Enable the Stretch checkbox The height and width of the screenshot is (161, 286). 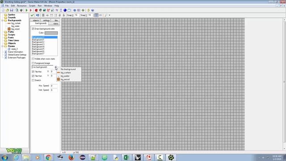(33, 80)
